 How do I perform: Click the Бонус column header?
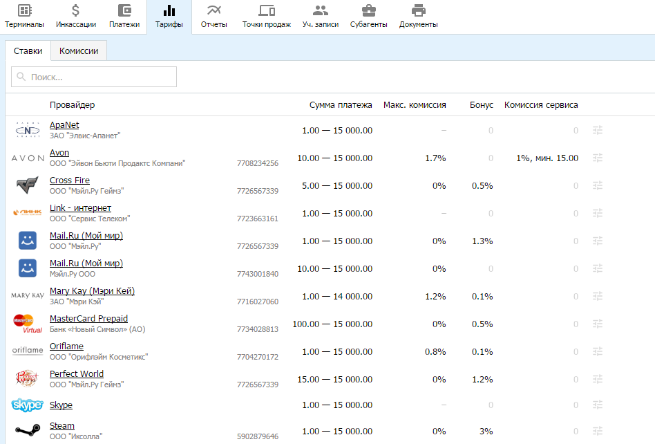tap(481, 105)
